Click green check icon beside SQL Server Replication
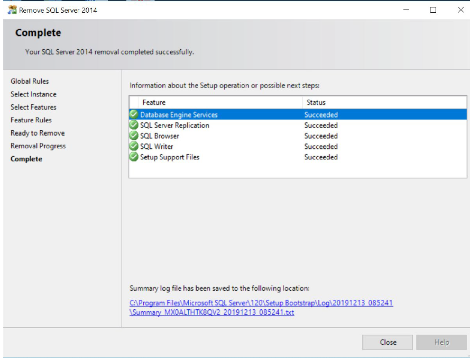Viewport: 470px width, 358px height. (134, 125)
